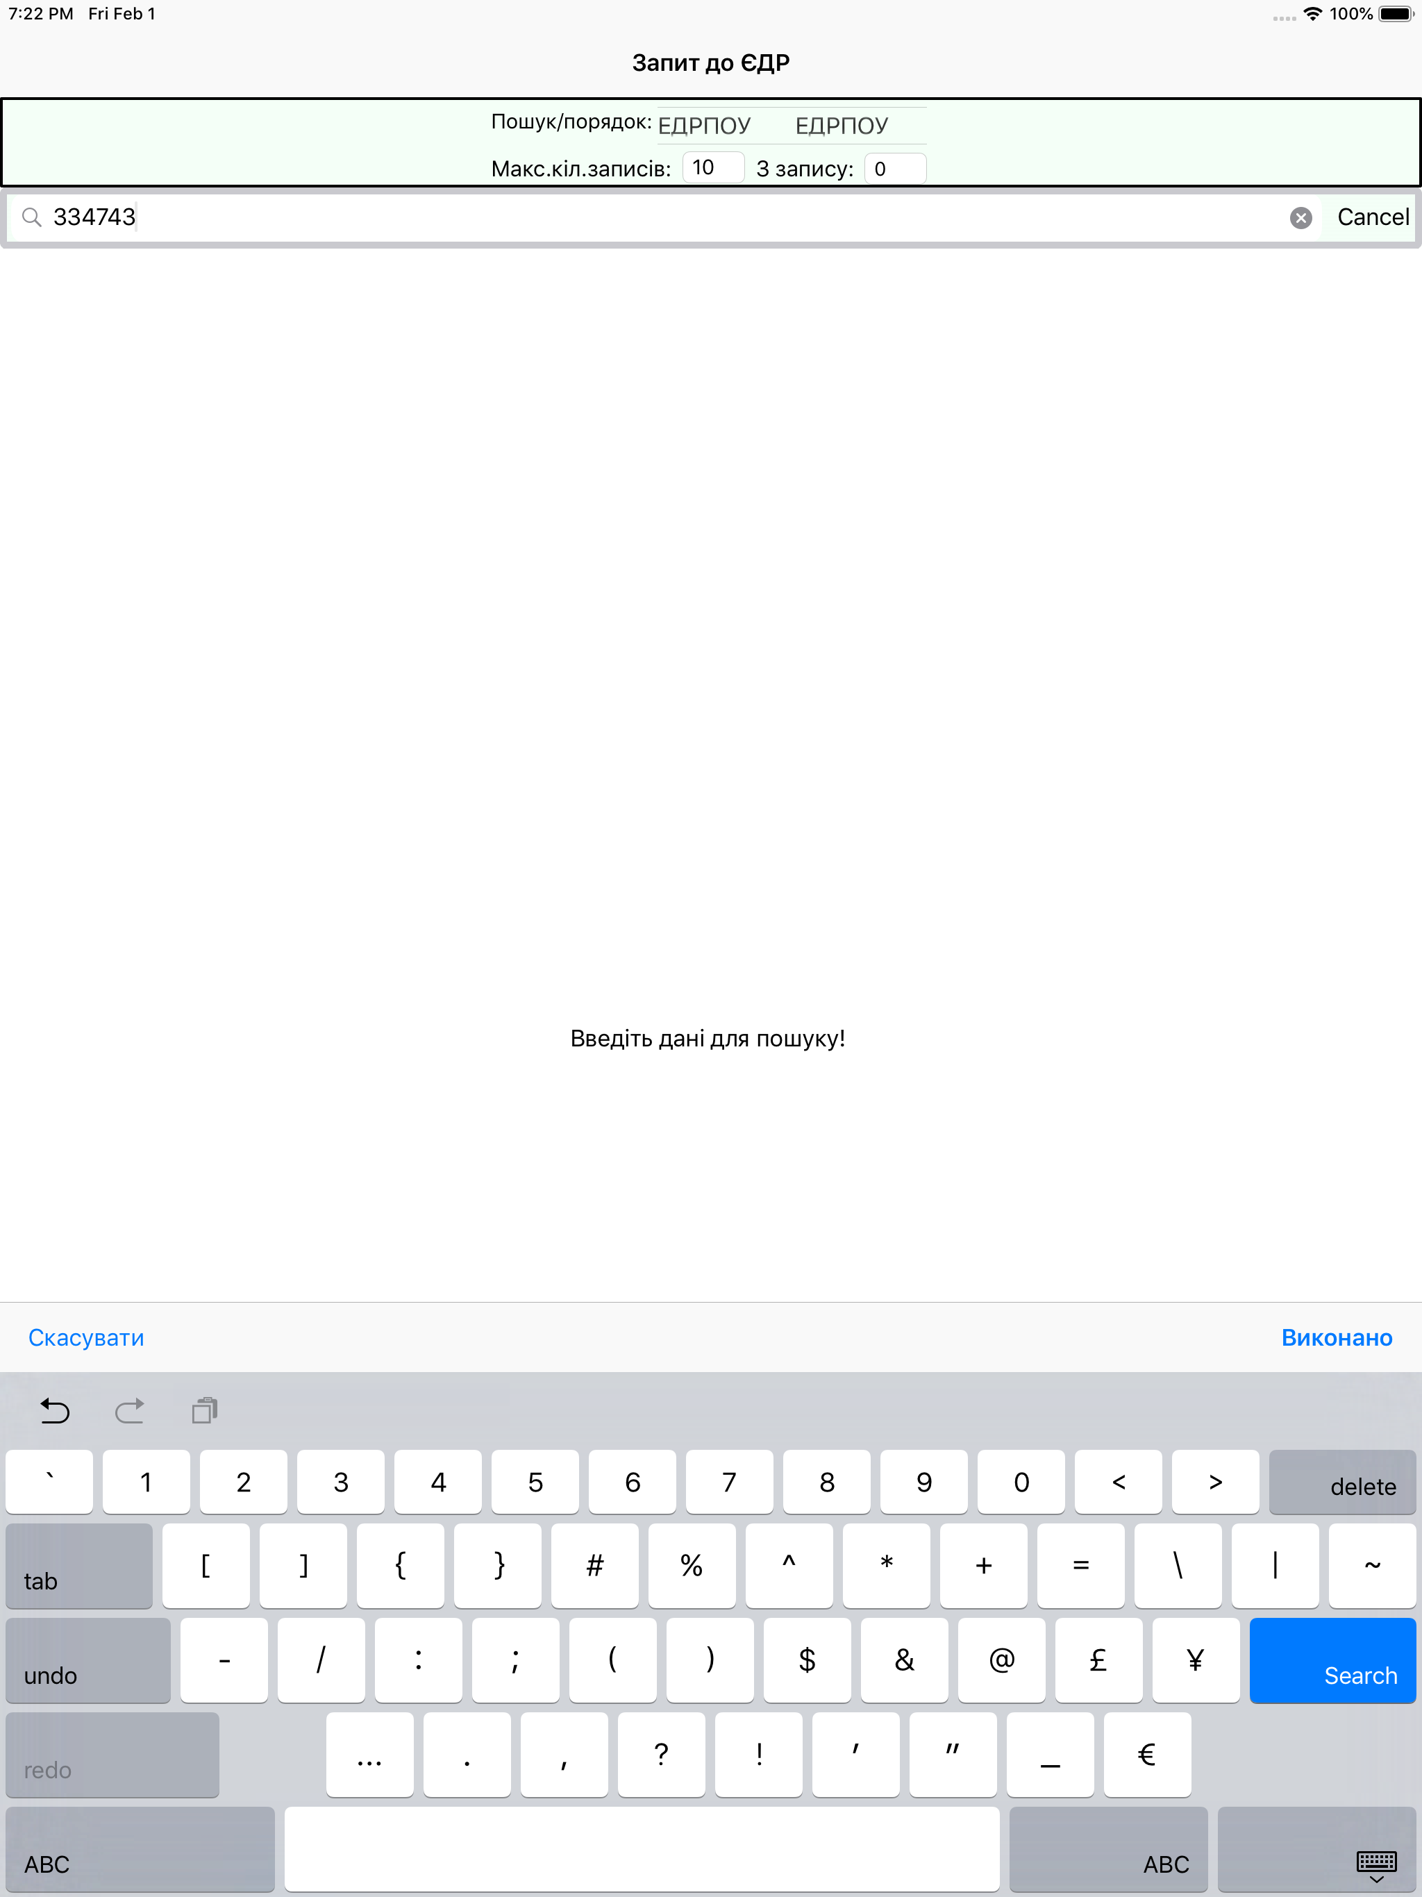Image resolution: width=1422 pixels, height=1897 pixels.
Task: Switch to letters with right ABC key
Action: click(x=1108, y=1849)
